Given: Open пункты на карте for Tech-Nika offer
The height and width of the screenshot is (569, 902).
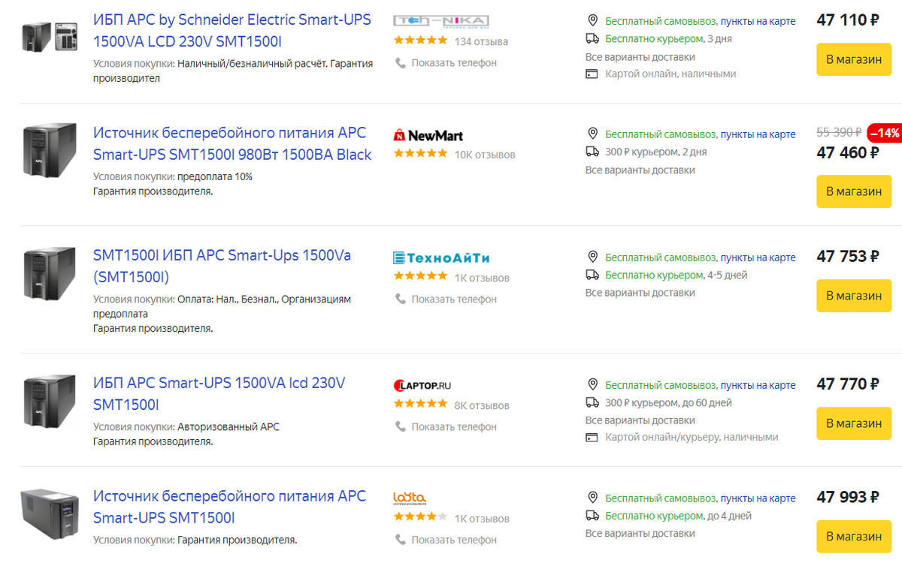Looking at the screenshot, I should tap(758, 21).
